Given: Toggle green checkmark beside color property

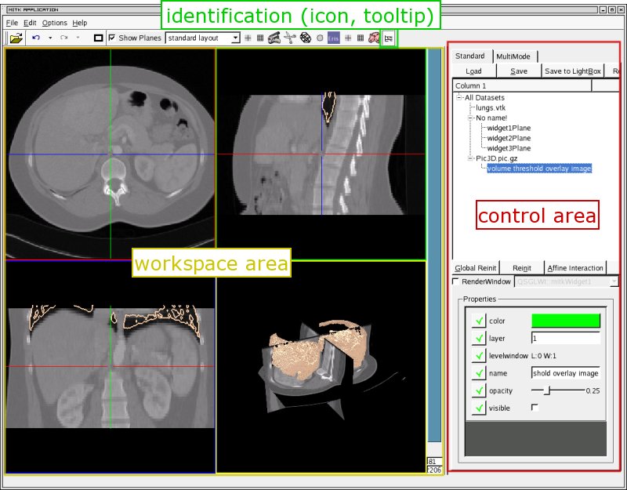Looking at the screenshot, I should [x=479, y=321].
